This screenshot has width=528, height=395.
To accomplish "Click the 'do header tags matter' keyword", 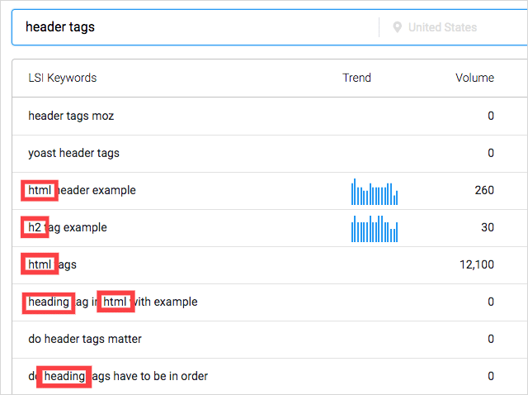I will pos(85,339).
